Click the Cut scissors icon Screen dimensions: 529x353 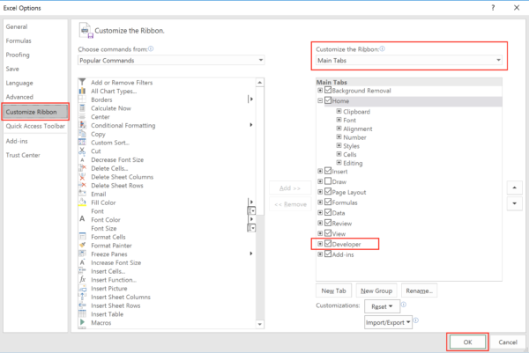[x=82, y=151]
